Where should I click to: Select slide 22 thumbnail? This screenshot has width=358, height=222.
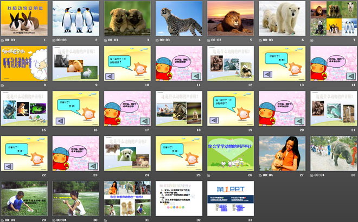pos(24,154)
